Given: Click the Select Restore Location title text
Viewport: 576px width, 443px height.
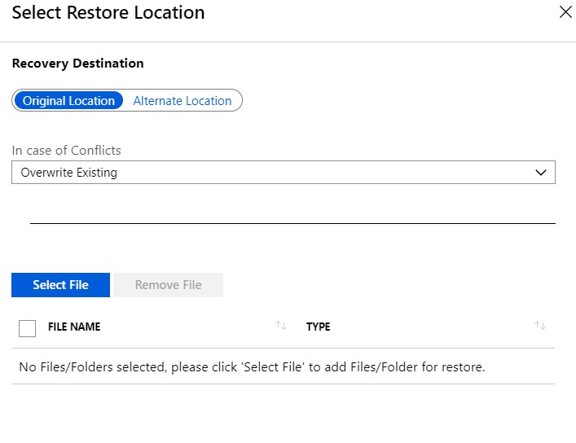Looking at the screenshot, I should click(x=108, y=12).
